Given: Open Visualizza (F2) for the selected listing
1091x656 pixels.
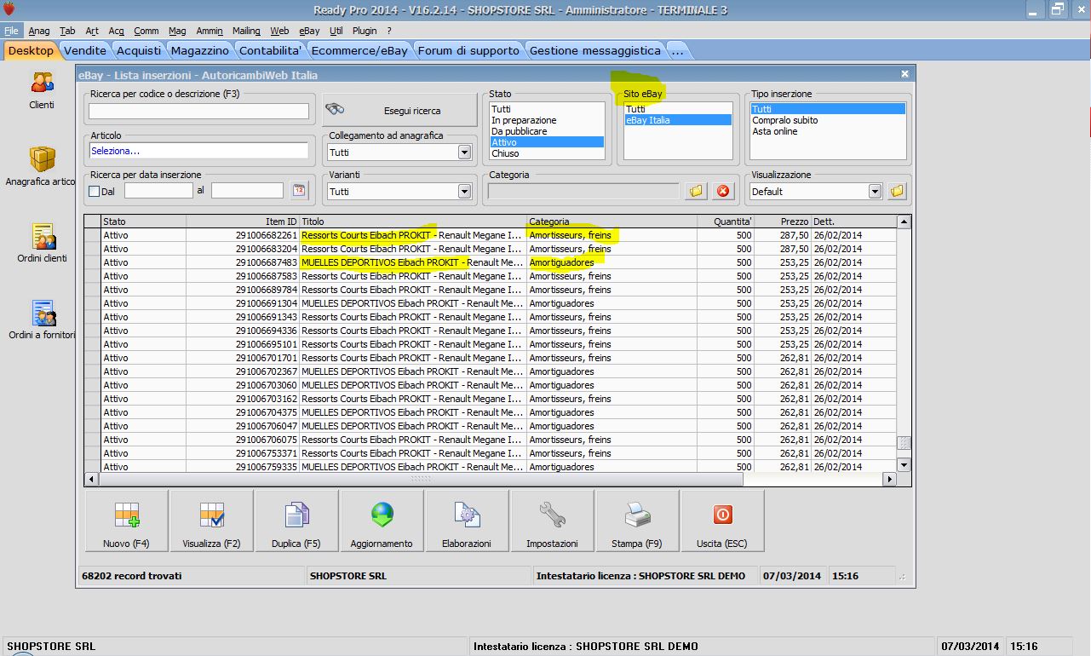Looking at the screenshot, I should [211, 521].
